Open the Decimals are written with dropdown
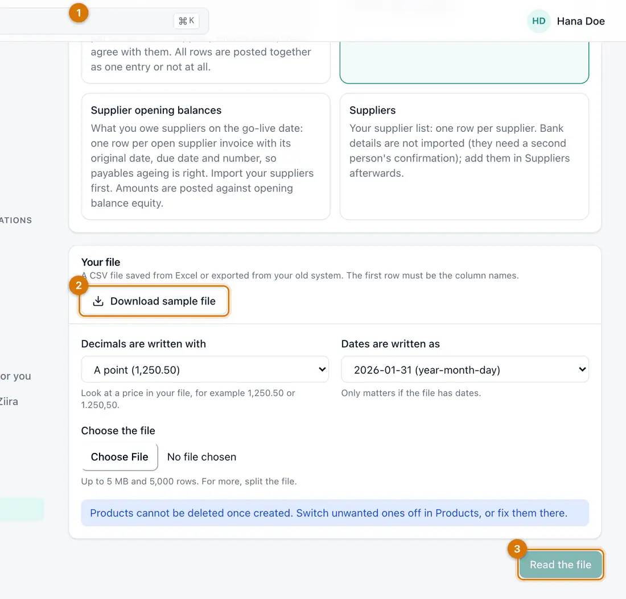Image resolution: width=626 pixels, height=599 pixels. pos(205,369)
